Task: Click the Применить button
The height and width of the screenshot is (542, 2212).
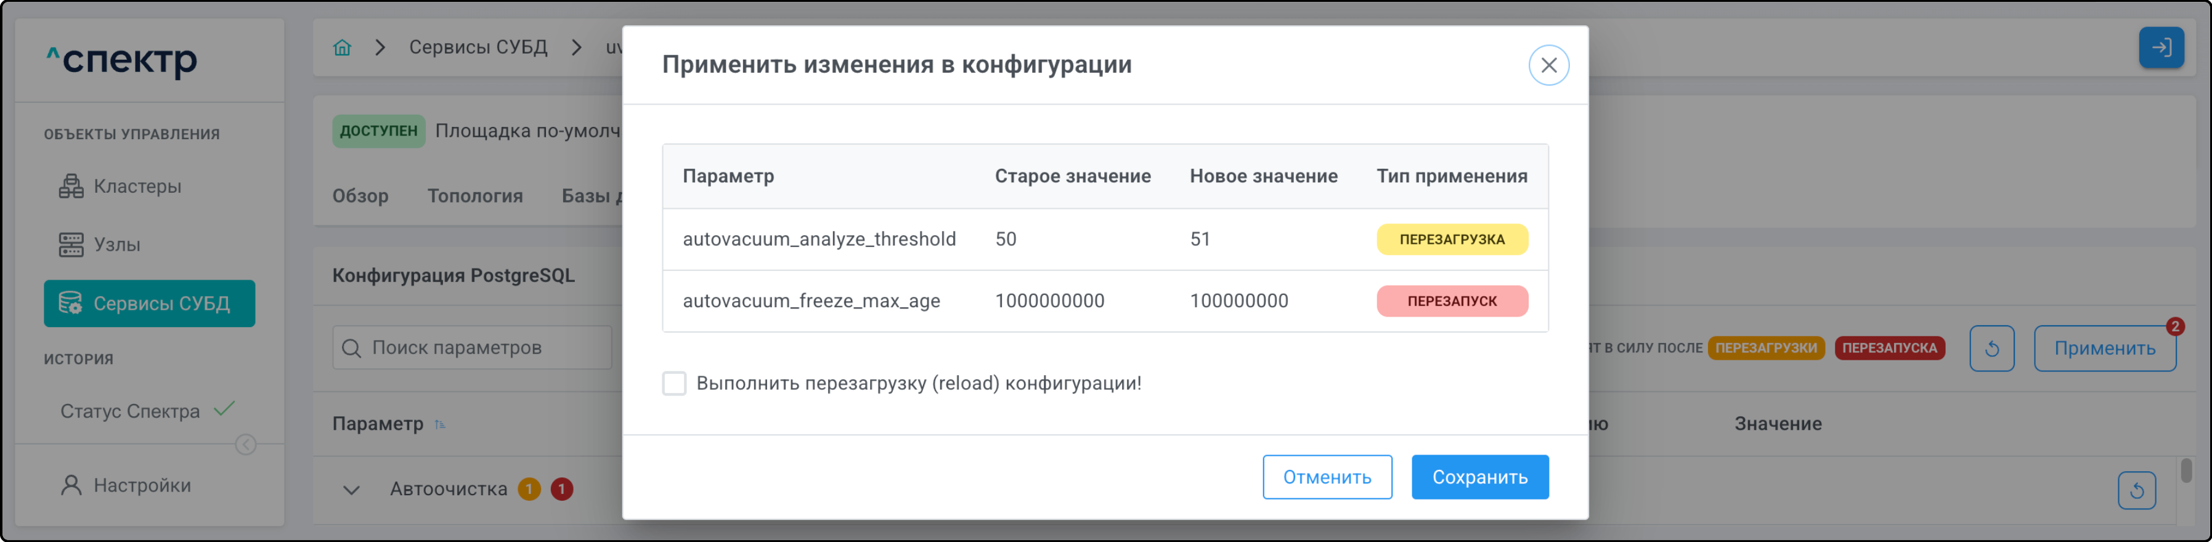Action: [2104, 348]
